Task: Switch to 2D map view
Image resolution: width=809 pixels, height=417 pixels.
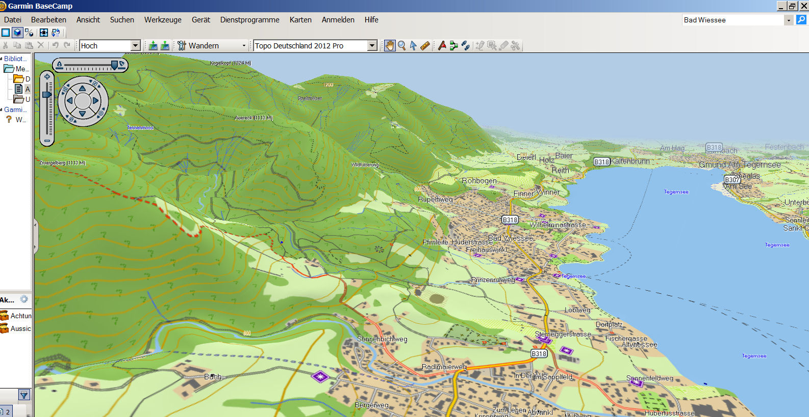Action: click(6, 33)
